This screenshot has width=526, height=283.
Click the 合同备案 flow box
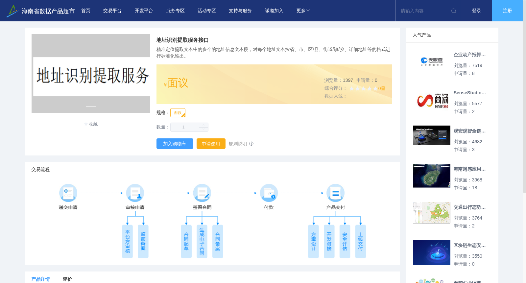pos(218,242)
